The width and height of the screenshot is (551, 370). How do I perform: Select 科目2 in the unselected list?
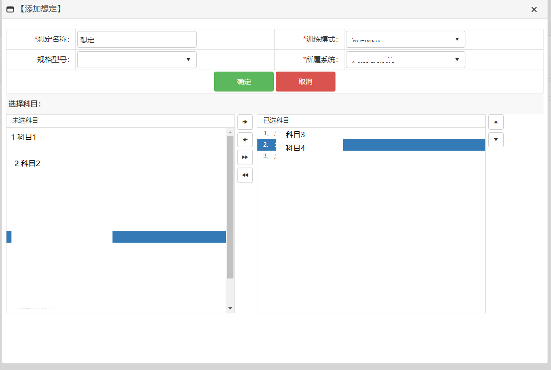pos(27,164)
